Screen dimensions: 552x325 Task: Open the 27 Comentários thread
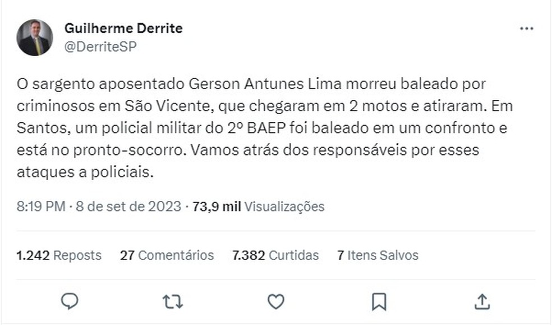point(166,255)
